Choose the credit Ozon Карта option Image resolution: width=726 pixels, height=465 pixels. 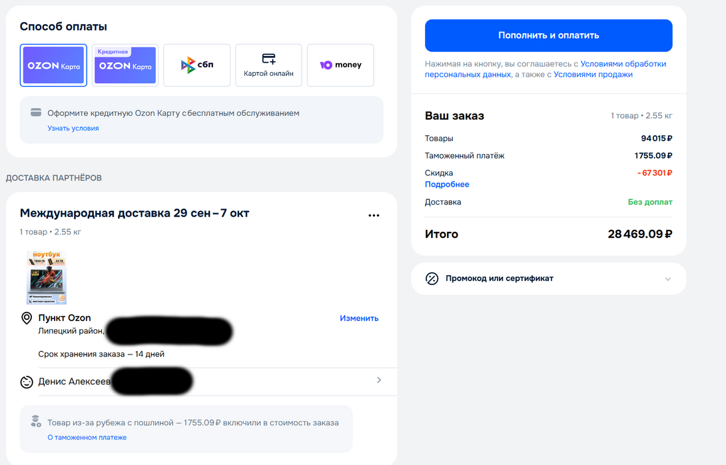(x=125, y=65)
